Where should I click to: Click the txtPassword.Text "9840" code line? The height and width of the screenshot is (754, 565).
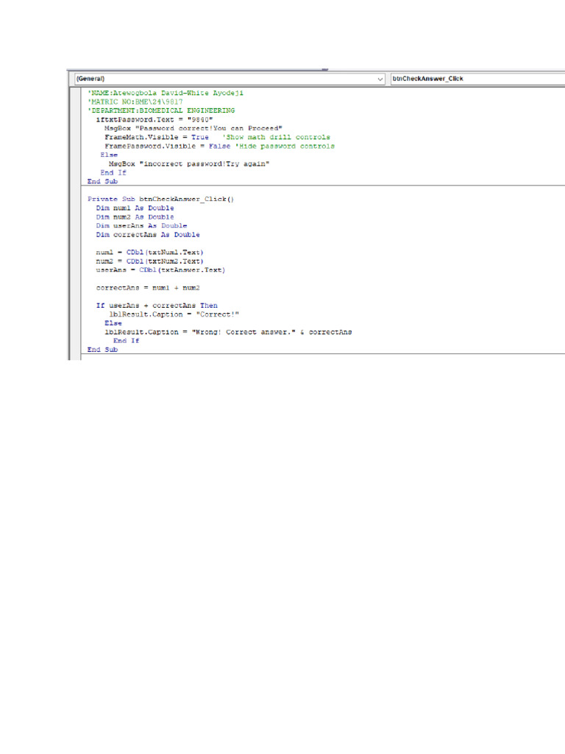[154, 119]
